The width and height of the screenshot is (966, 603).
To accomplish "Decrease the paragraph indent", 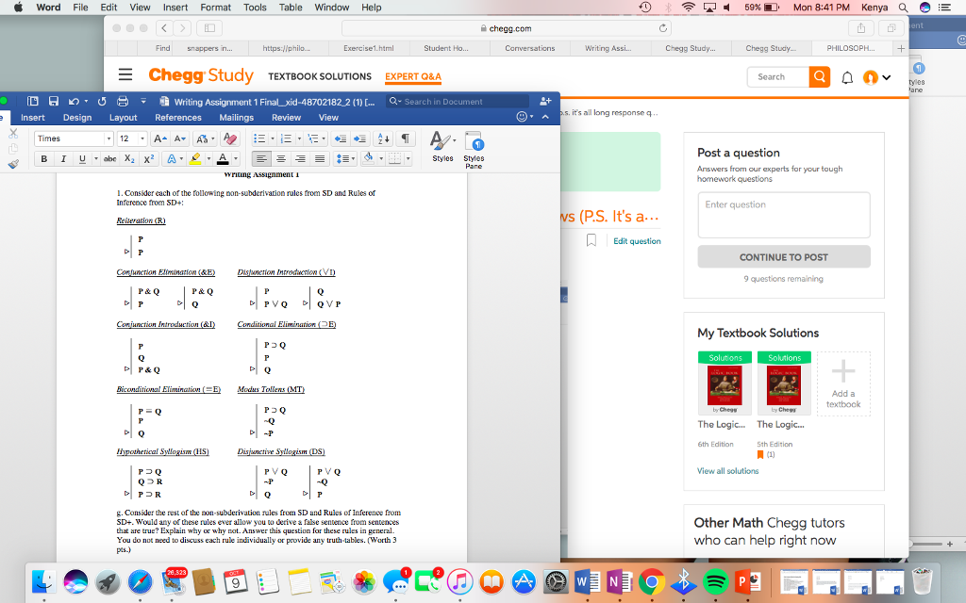I will click(x=340, y=139).
